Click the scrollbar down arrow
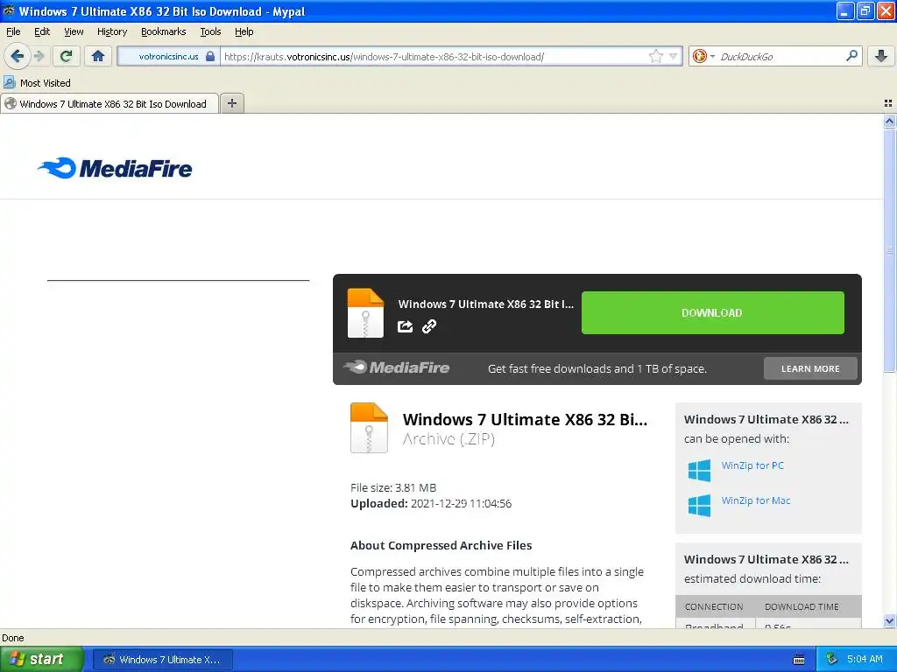Screen dimensions: 897x672 click(x=889, y=620)
